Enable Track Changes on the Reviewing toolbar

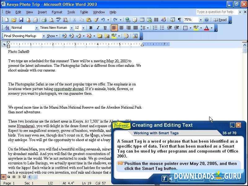127,36
